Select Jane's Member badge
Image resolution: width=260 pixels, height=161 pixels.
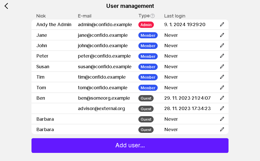coord(148,35)
